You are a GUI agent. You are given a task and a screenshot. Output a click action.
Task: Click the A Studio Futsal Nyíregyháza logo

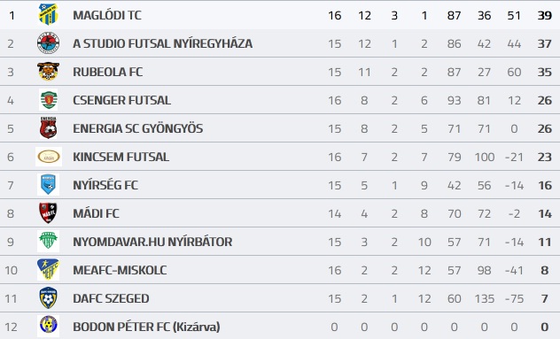pos(48,43)
